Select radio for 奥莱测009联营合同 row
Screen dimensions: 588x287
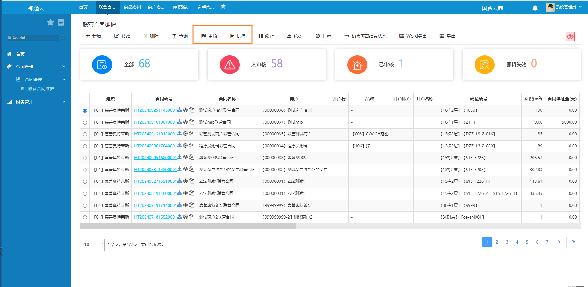(x=85, y=158)
